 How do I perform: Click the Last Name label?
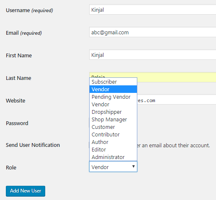(18, 78)
